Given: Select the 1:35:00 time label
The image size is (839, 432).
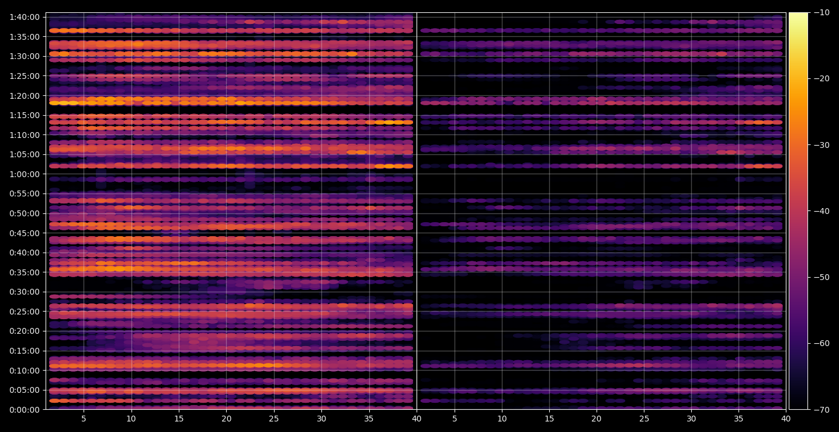Looking at the screenshot, I should (25, 37).
